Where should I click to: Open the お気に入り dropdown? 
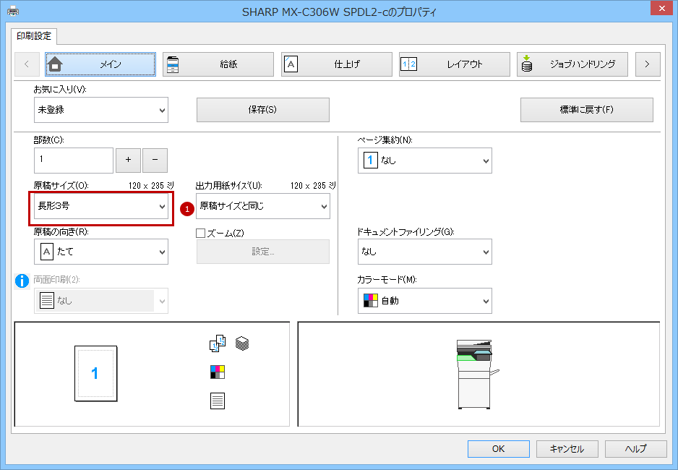point(101,110)
